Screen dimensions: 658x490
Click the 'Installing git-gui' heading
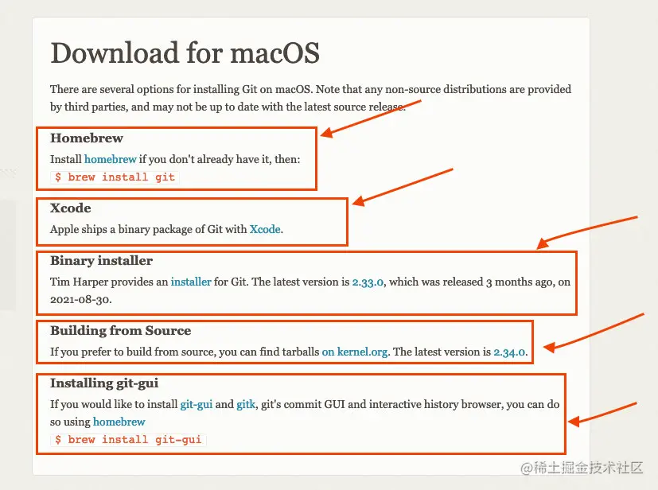[104, 383]
